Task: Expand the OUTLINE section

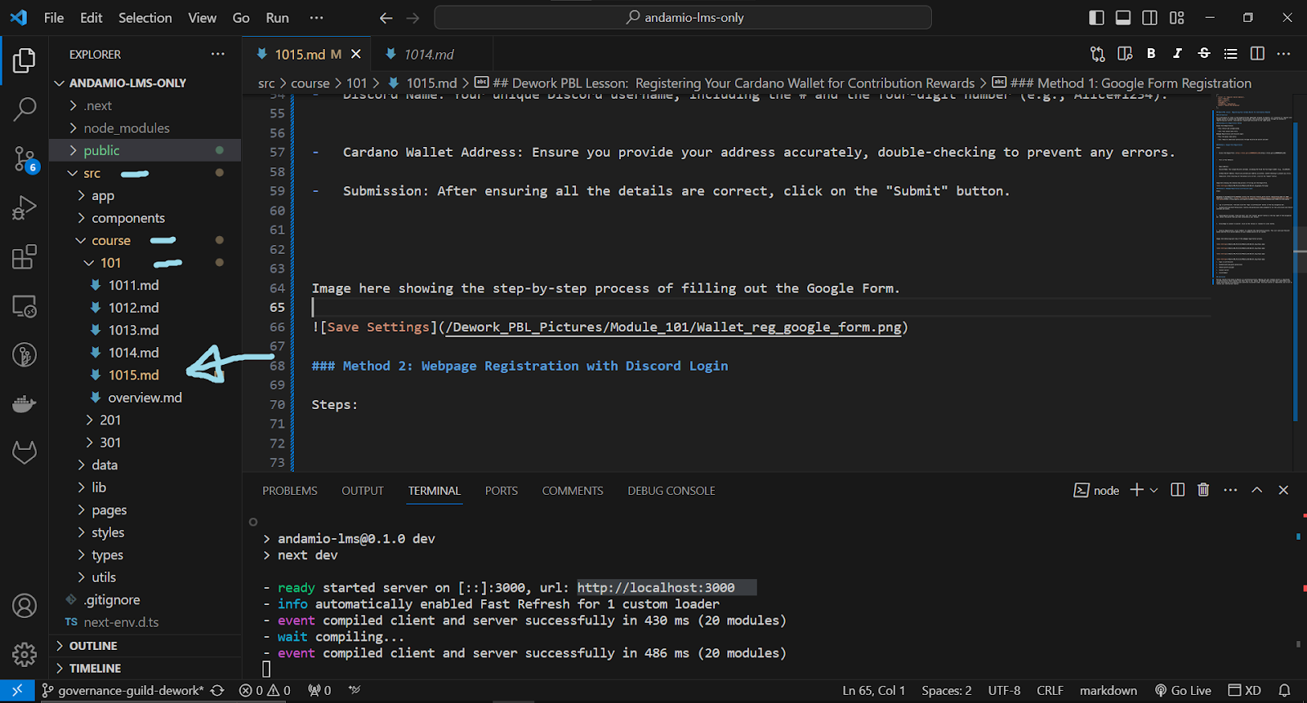Action: pos(93,646)
